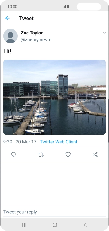Share the tweet via the share icon
This screenshot has width=109, height=231.
click(95, 154)
